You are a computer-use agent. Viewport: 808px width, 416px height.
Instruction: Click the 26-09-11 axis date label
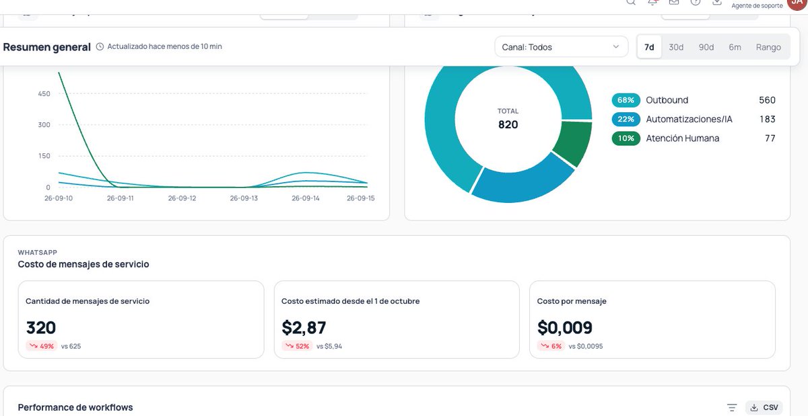point(121,198)
